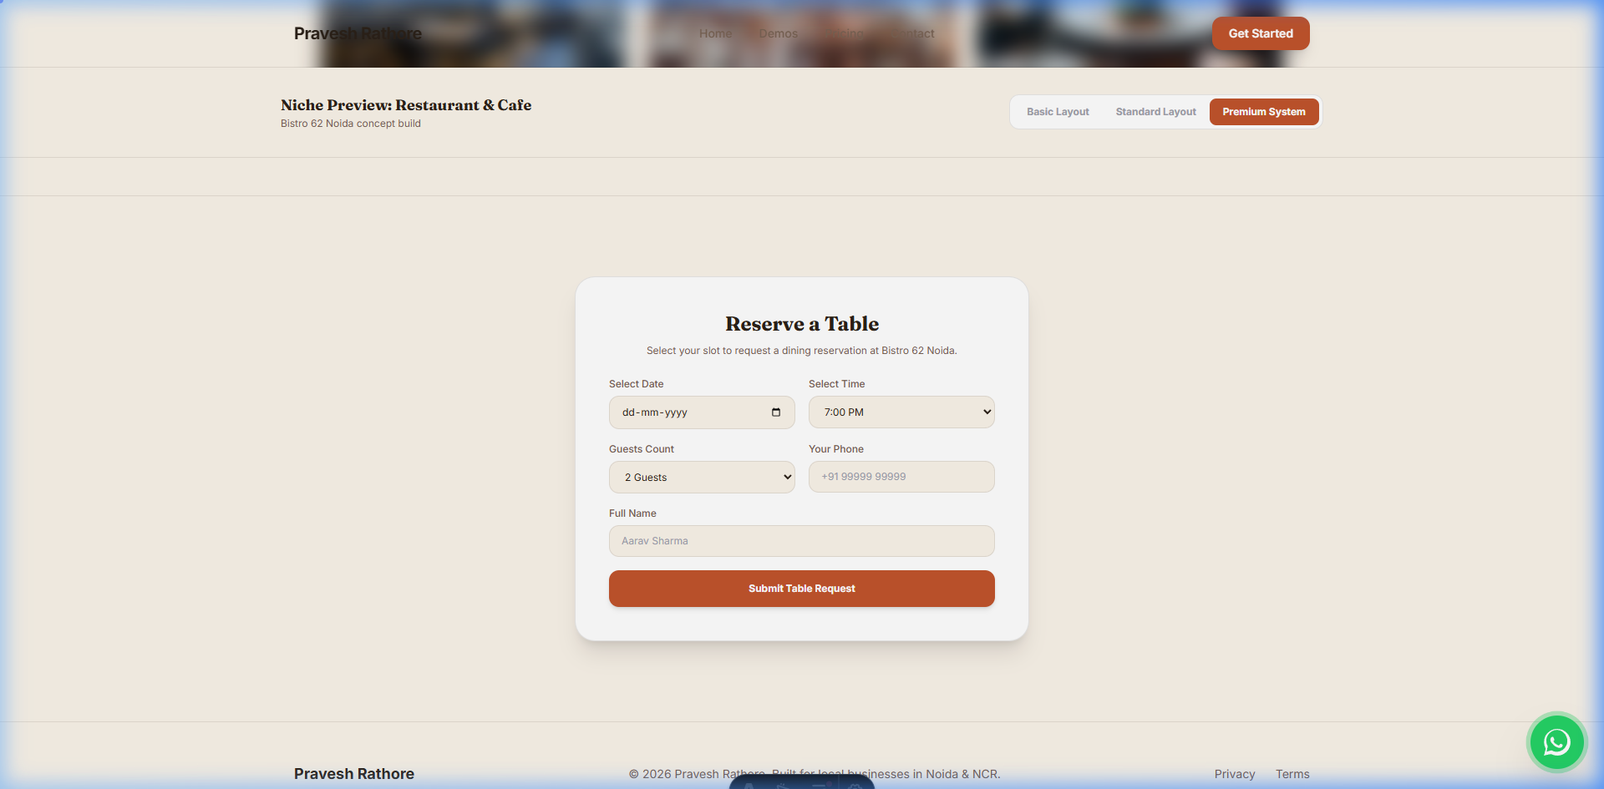Submit the table request
The height and width of the screenshot is (789, 1604).
pos(802,589)
